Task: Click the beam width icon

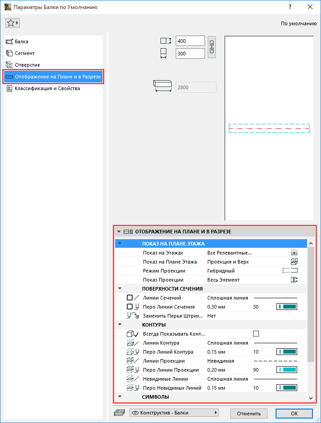Action: pos(164,54)
